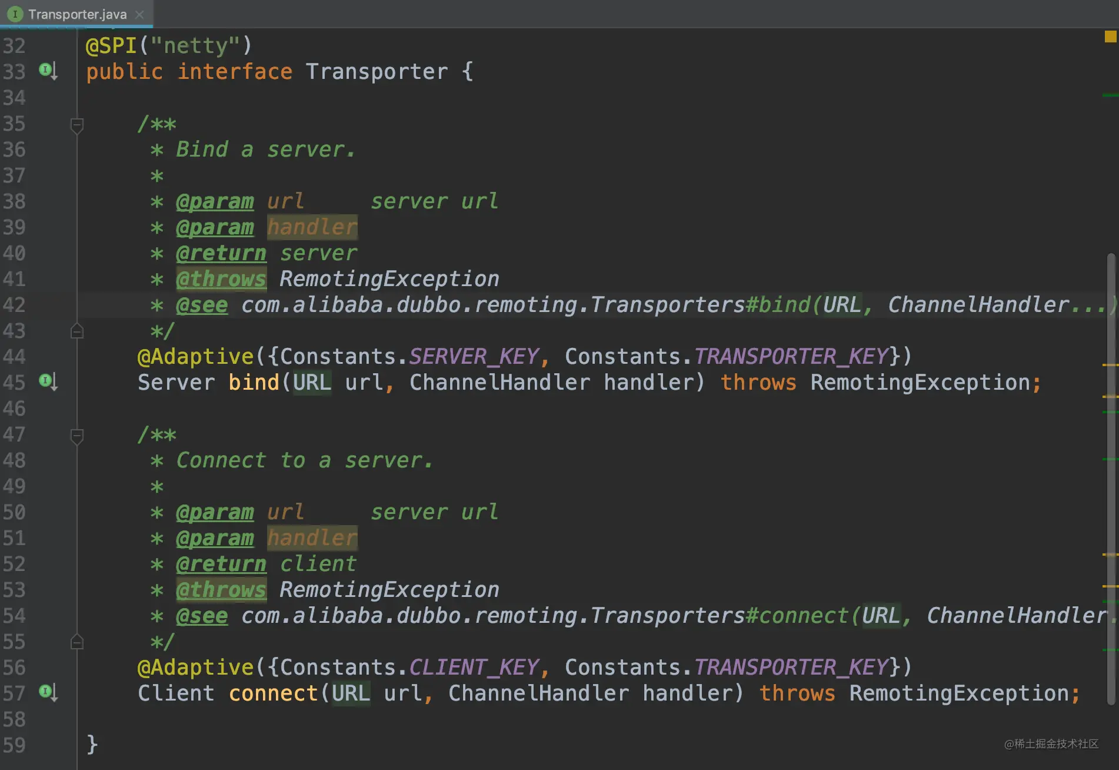
Task: Click the SERVER_KEY constant reference
Action: pos(474,356)
